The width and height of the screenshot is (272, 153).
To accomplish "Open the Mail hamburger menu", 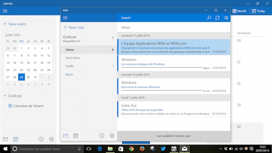I will (x=65, y=18).
